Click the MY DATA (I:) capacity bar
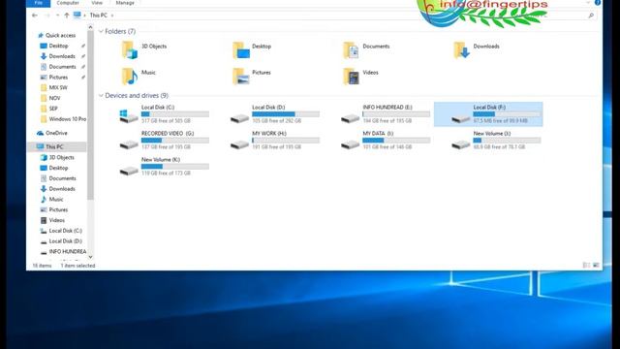This screenshot has width=620, height=349. tap(396, 141)
